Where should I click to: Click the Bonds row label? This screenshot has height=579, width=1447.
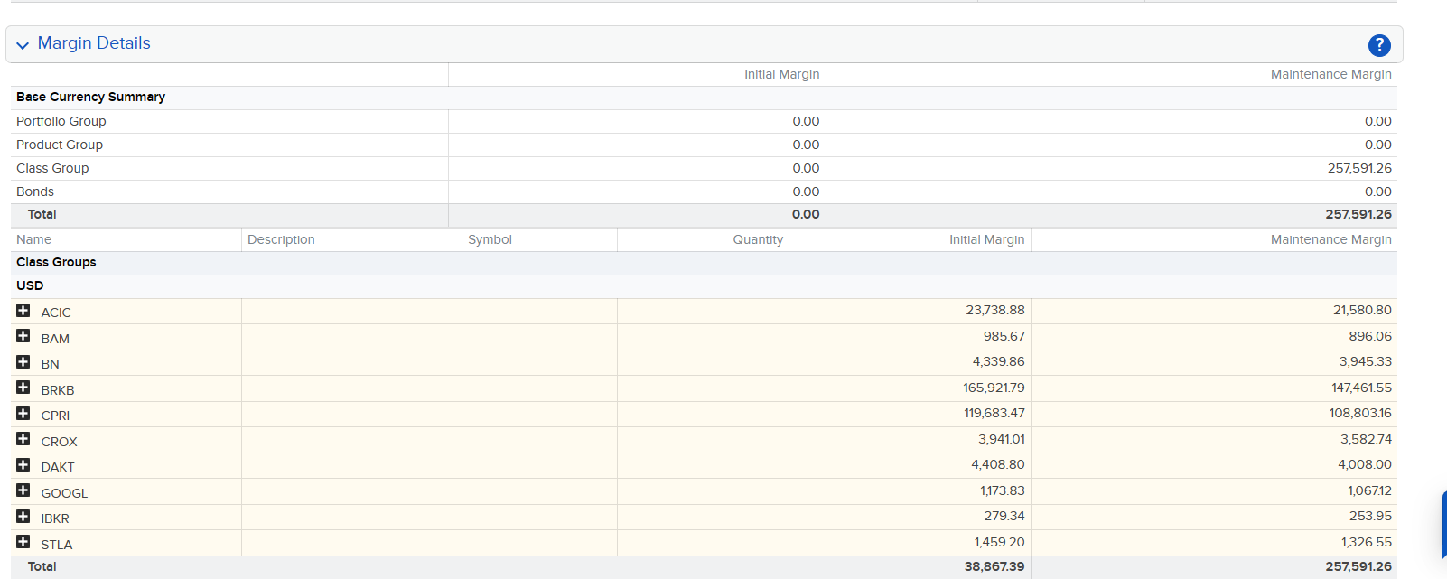35,191
